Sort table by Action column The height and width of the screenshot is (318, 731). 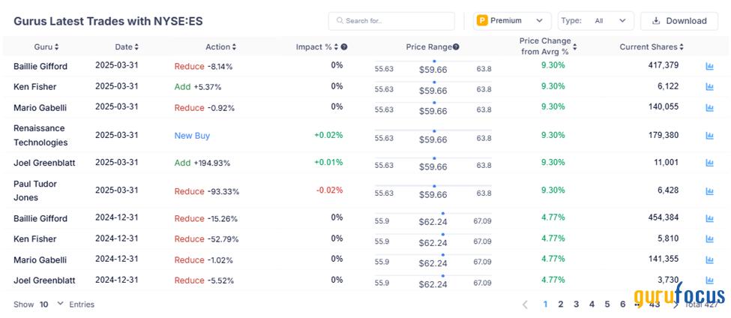[x=220, y=47]
